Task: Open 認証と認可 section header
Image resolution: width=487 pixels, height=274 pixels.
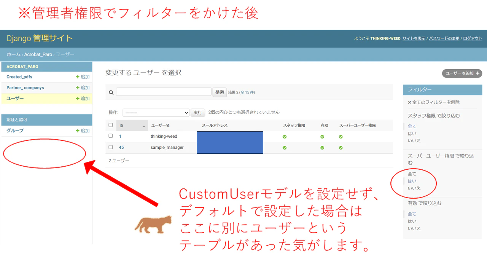Action: [17, 120]
